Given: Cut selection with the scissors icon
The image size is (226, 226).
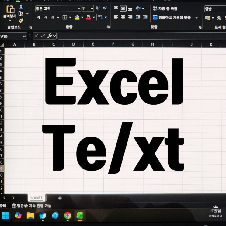Looking at the screenshot, I should [21, 7].
